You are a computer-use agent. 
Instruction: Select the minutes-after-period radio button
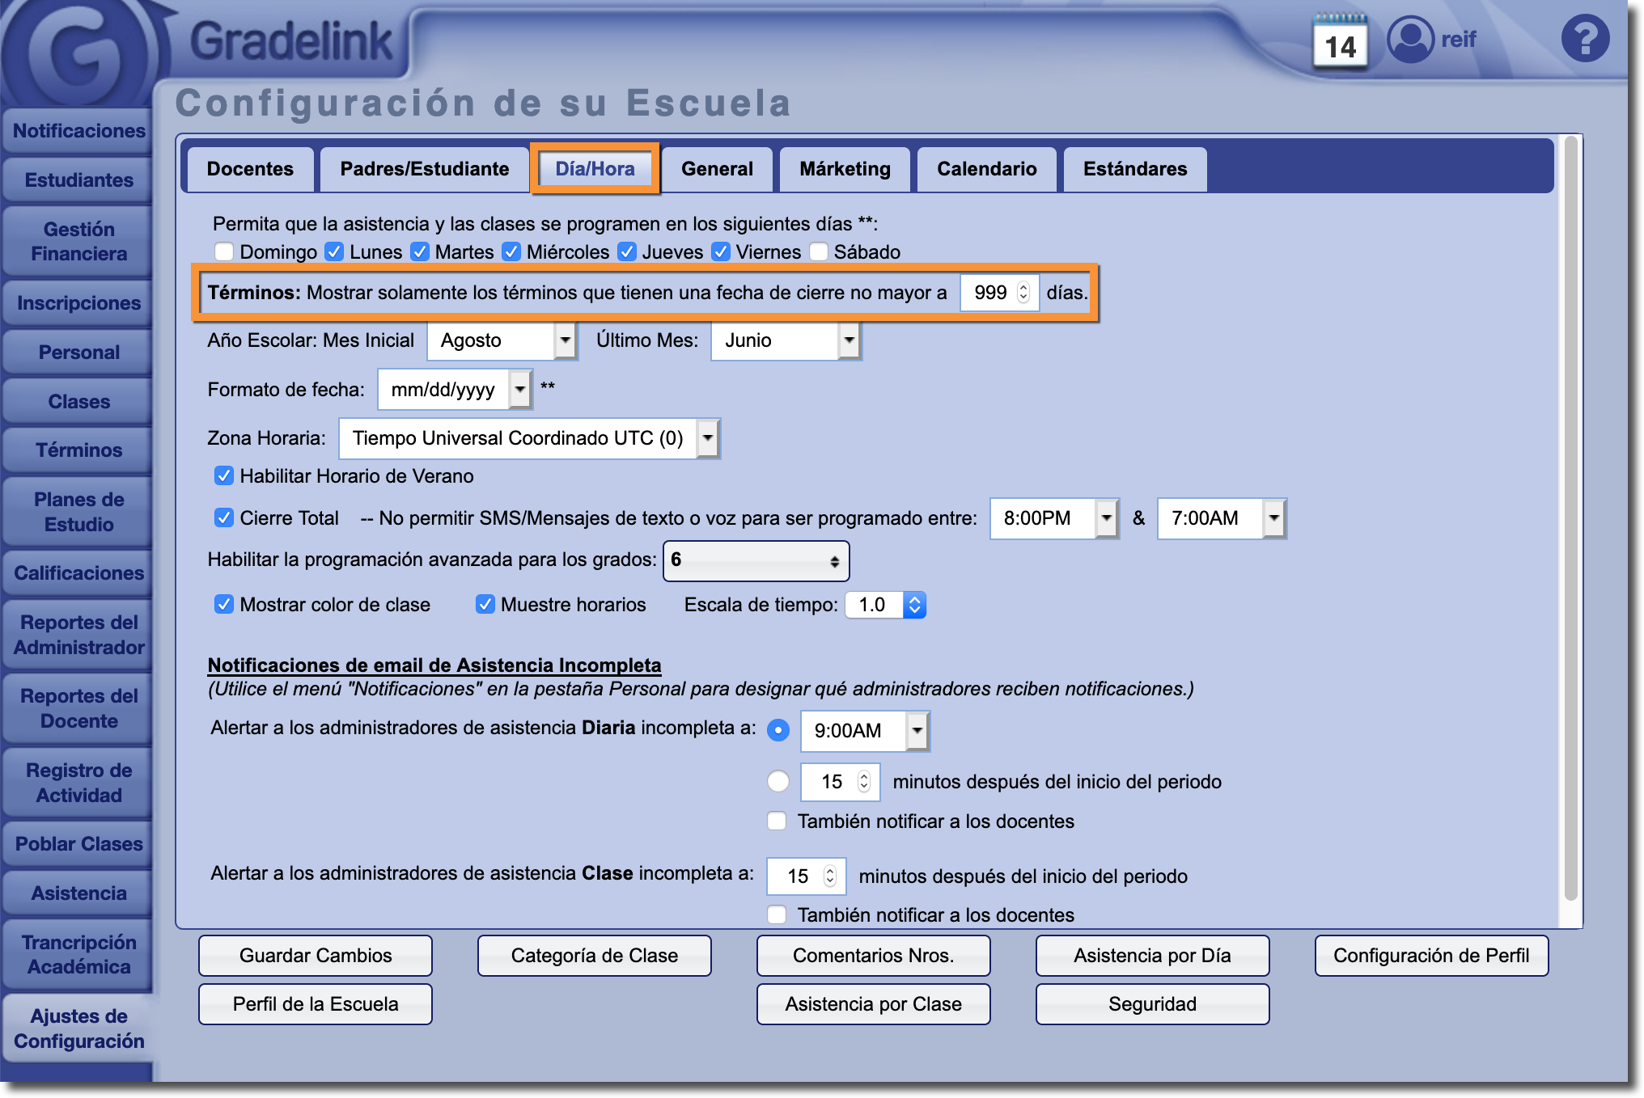[x=778, y=782]
